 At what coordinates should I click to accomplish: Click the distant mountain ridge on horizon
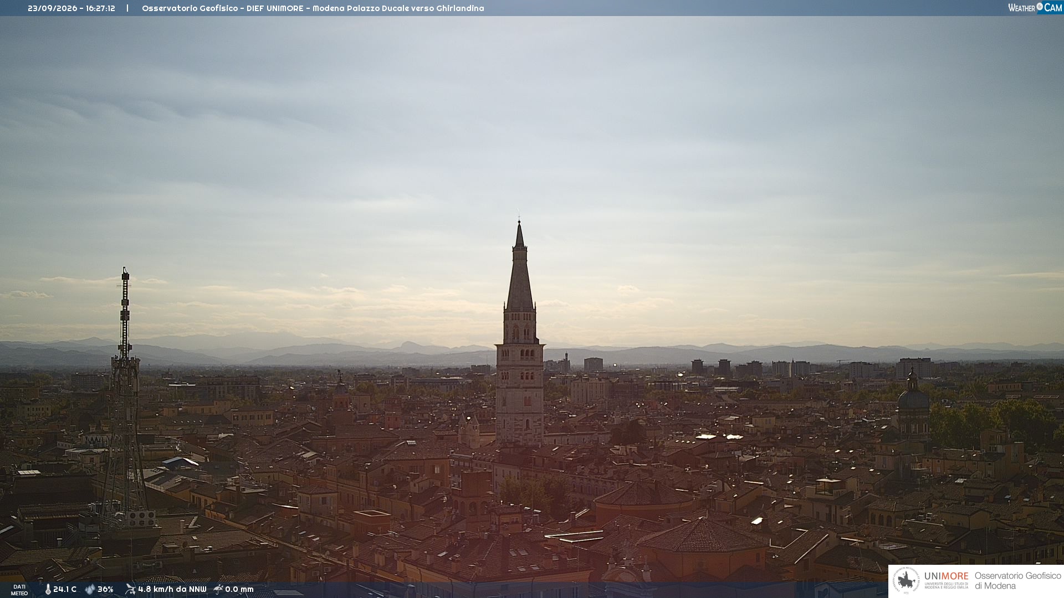(x=532, y=352)
